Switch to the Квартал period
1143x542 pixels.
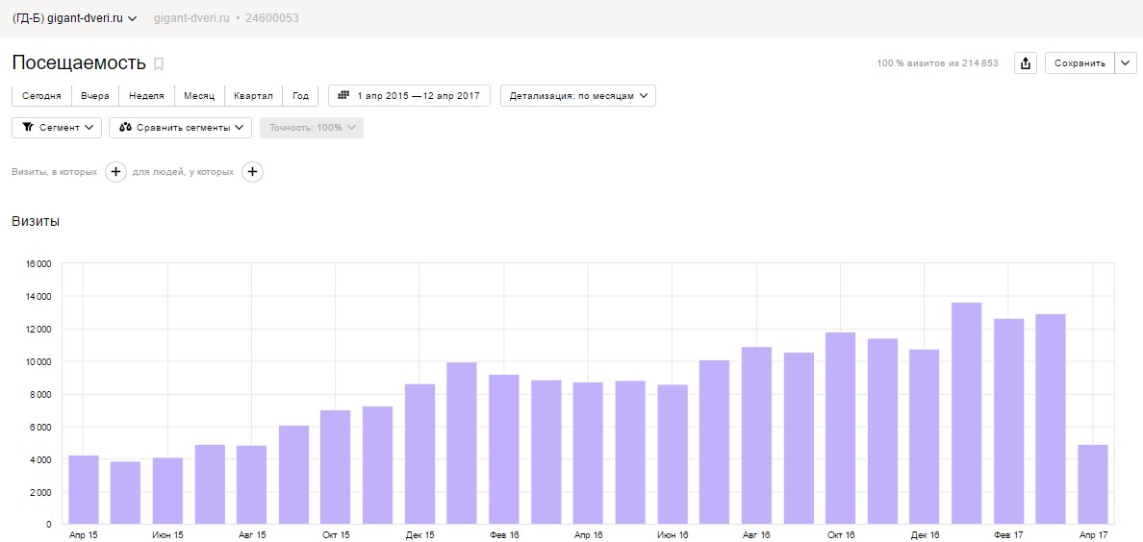[x=254, y=95]
